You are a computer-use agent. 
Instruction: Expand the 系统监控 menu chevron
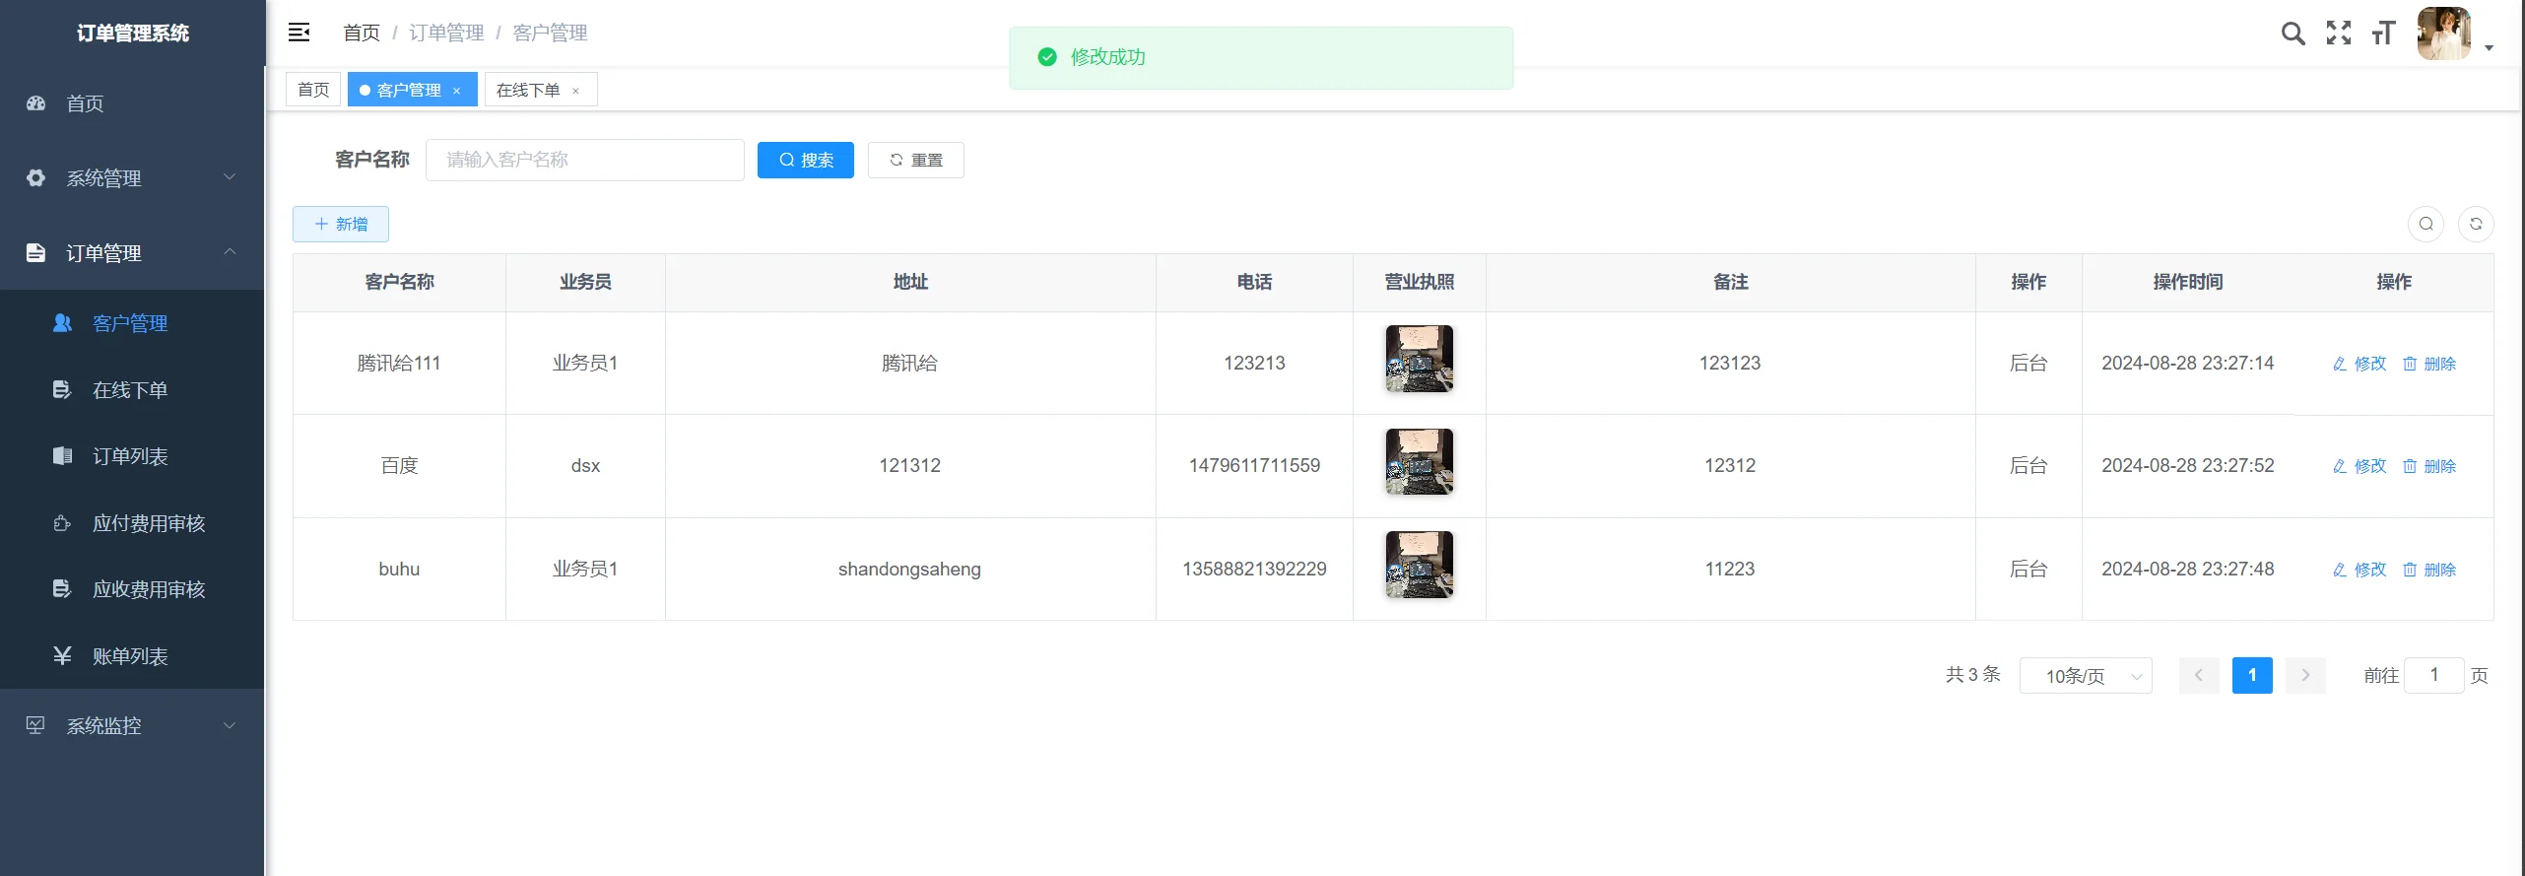(230, 725)
